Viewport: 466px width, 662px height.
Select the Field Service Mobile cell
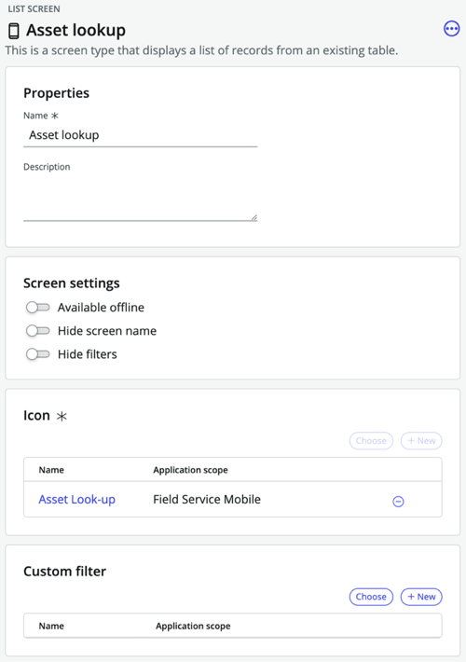[x=207, y=500]
